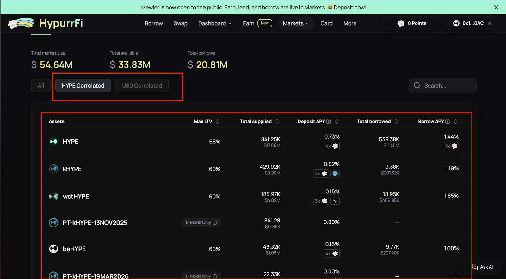
Task: Sort table by Total borrowed
Action: click(377, 121)
